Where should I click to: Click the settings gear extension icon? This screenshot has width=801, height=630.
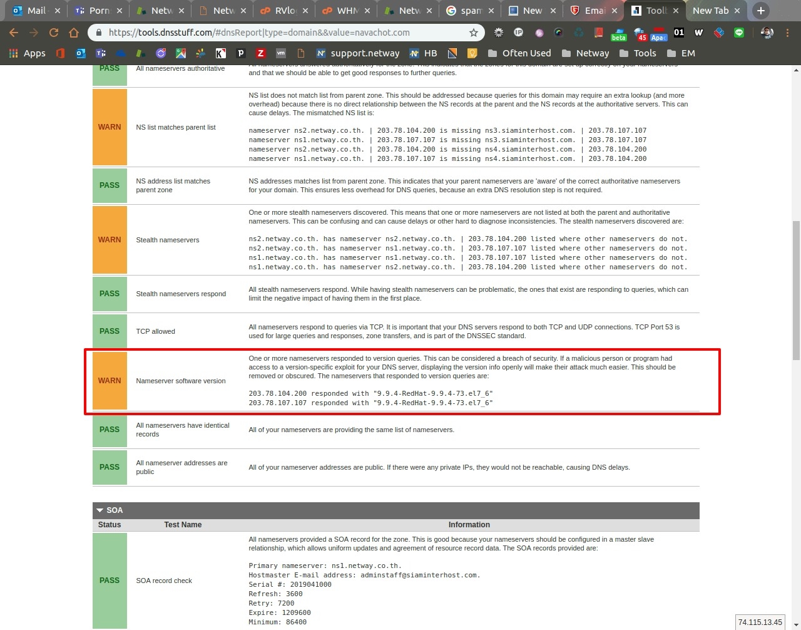coord(498,33)
